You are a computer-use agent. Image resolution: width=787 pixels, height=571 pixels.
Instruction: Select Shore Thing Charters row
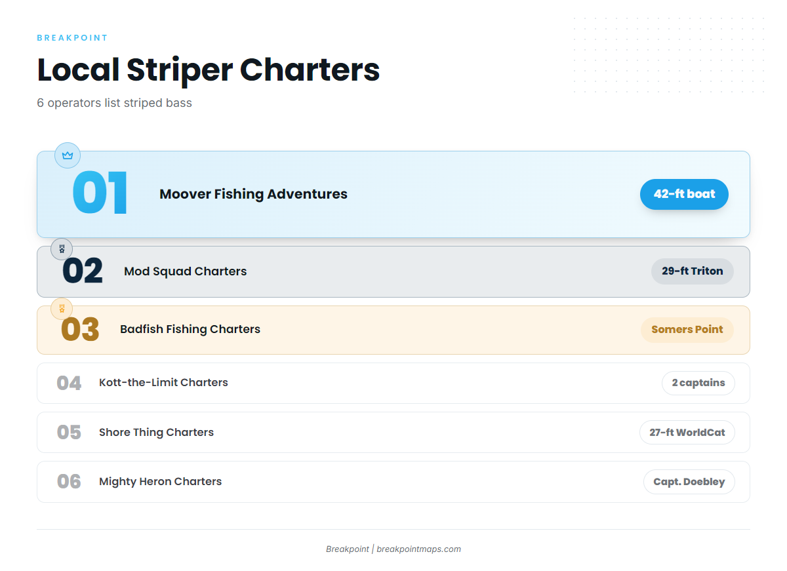tap(393, 433)
